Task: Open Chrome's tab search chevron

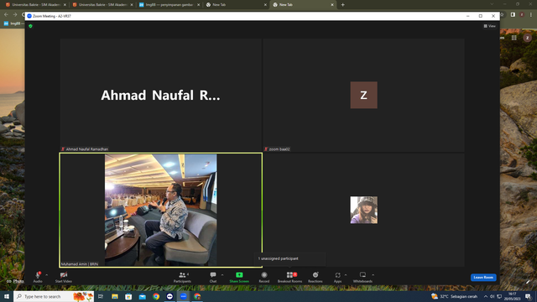Action: click(x=492, y=4)
